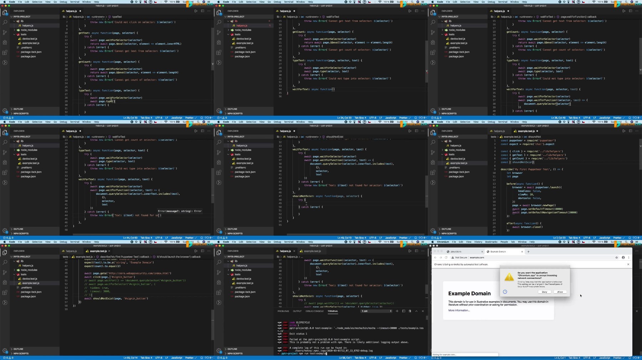This screenshot has width=642, height=360.
Task: Open Explorer view in the terminal-panel frame
Action: tap(219, 252)
